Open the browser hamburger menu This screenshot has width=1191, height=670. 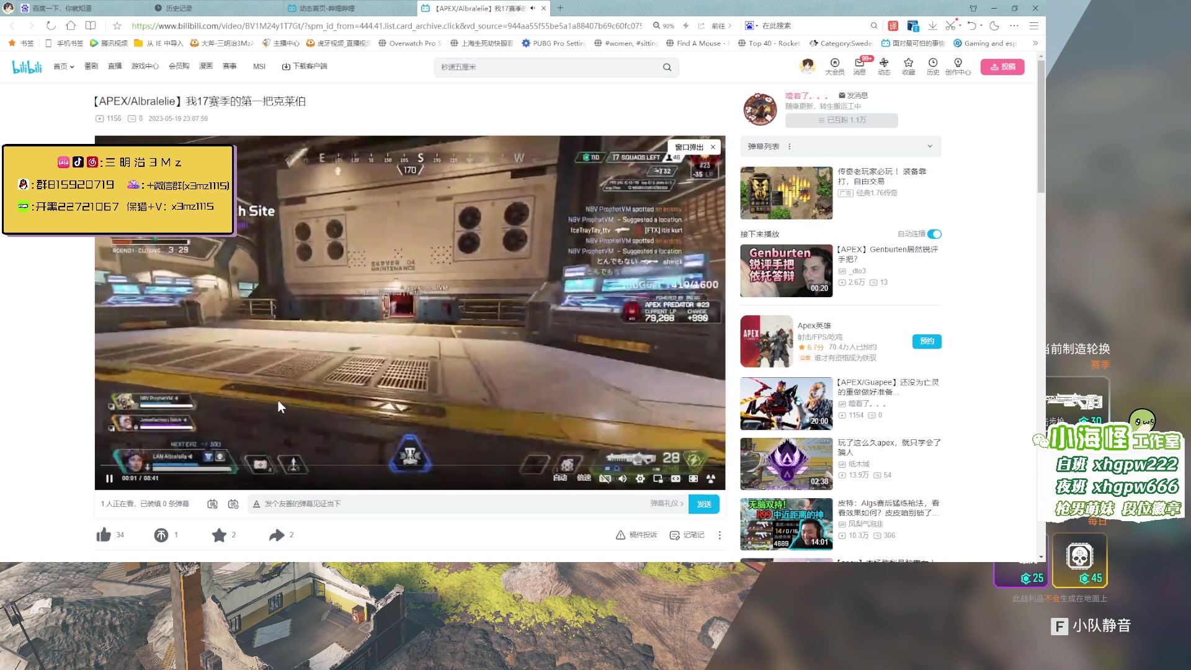pos(1033,25)
